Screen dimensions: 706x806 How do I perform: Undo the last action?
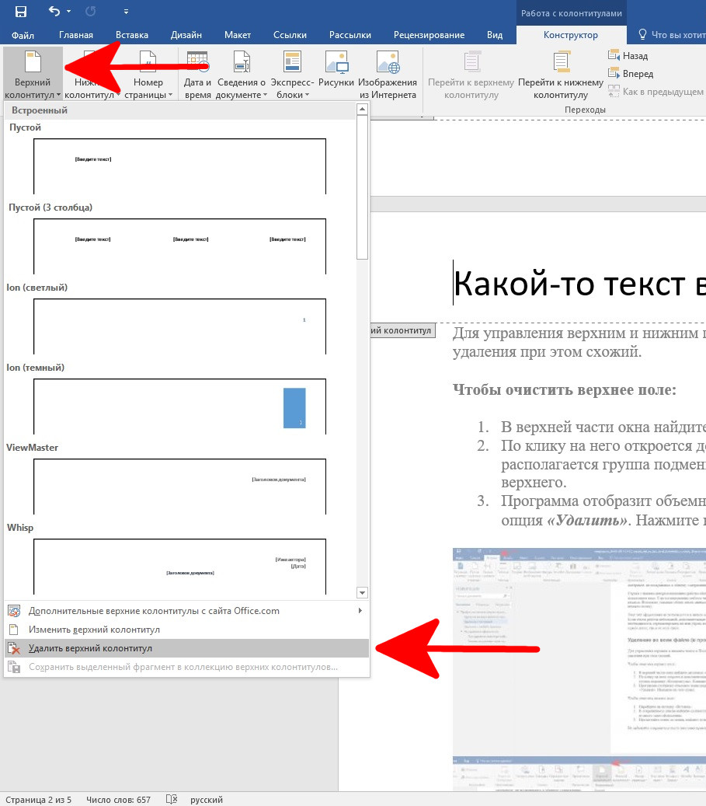click(x=54, y=11)
